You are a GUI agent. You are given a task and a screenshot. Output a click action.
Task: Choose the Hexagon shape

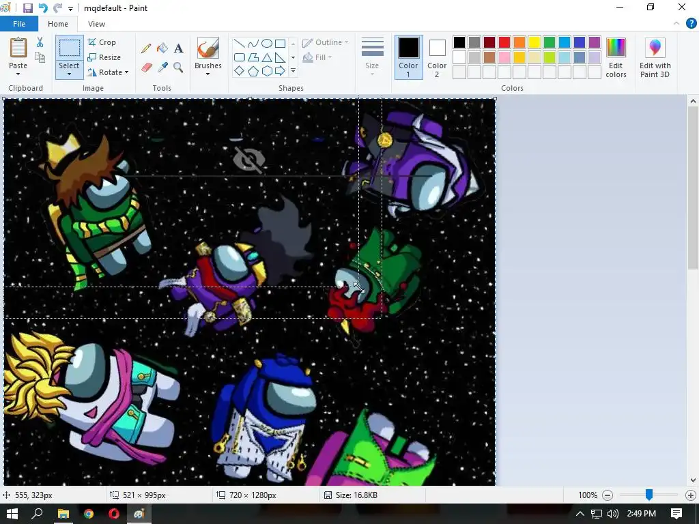click(267, 71)
